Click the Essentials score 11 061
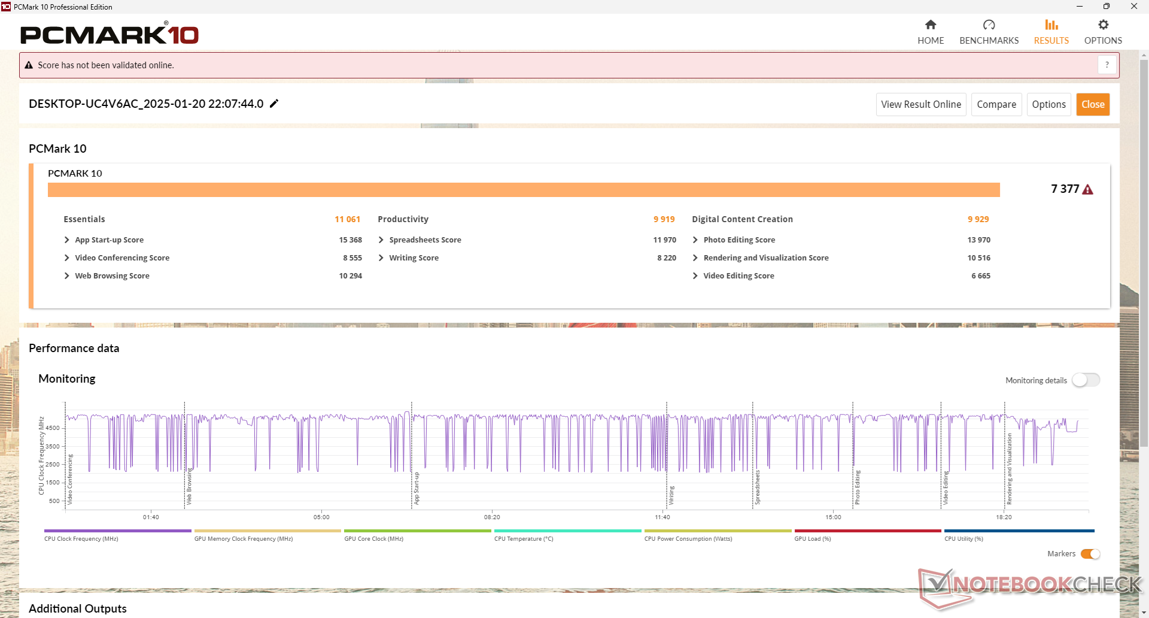Screen dimensions: 1149x618 click(x=347, y=219)
